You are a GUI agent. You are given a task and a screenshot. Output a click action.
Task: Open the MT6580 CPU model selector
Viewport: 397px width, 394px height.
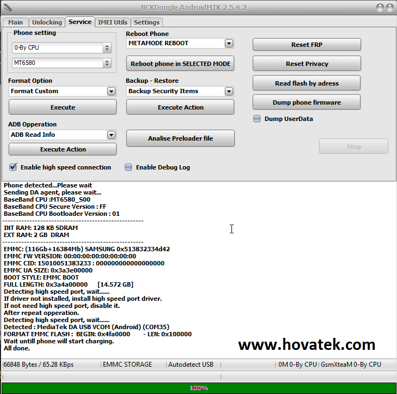point(62,63)
